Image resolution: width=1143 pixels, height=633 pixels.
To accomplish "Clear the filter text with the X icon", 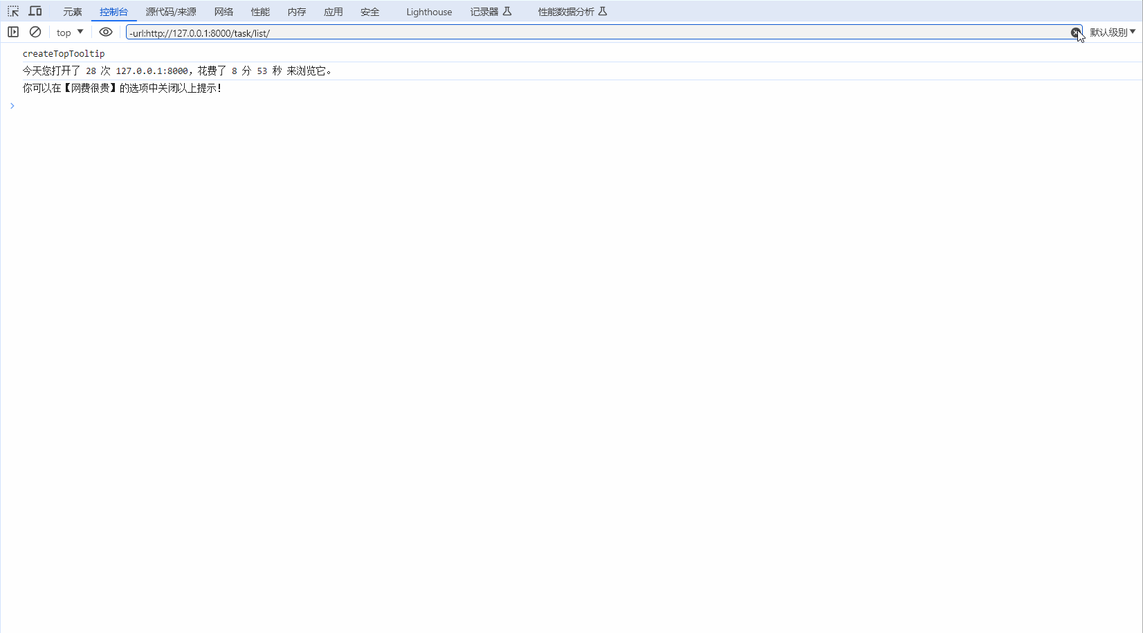I will (1075, 33).
